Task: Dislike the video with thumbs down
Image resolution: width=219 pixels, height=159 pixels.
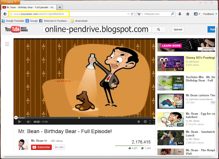Action: pyautogui.click(x=146, y=148)
